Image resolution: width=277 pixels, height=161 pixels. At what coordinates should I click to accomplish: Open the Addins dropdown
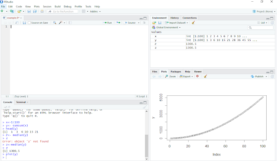pos(95,12)
